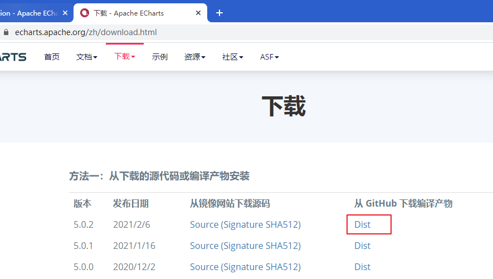Click release date 2021/2/6
The width and height of the screenshot is (493, 279).
click(131, 224)
